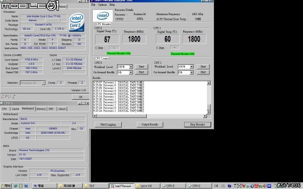
Task: Open the CPU 1 Workload Level dropdown
Action: tap(191, 67)
